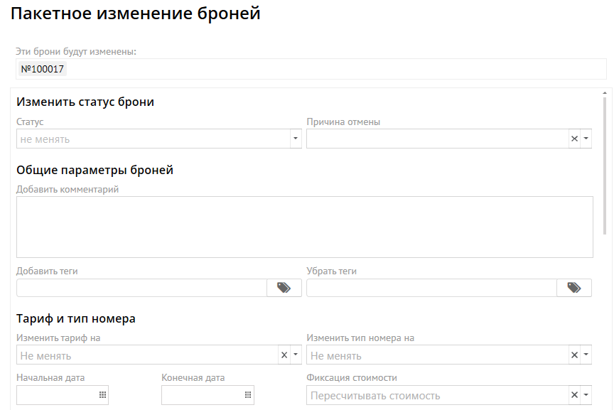The width and height of the screenshot is (614, 410).
Task: Click the Начальная дата input field
Action: coord(57,395)
